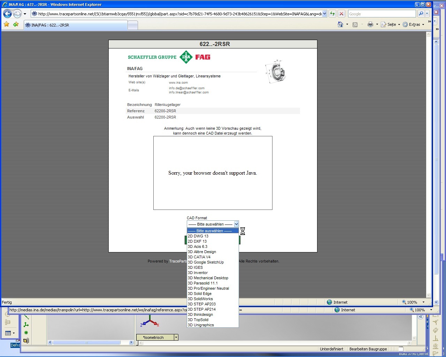Click the Google search box
The width and height of the screenshot is (446, 357).
(382, 14)
